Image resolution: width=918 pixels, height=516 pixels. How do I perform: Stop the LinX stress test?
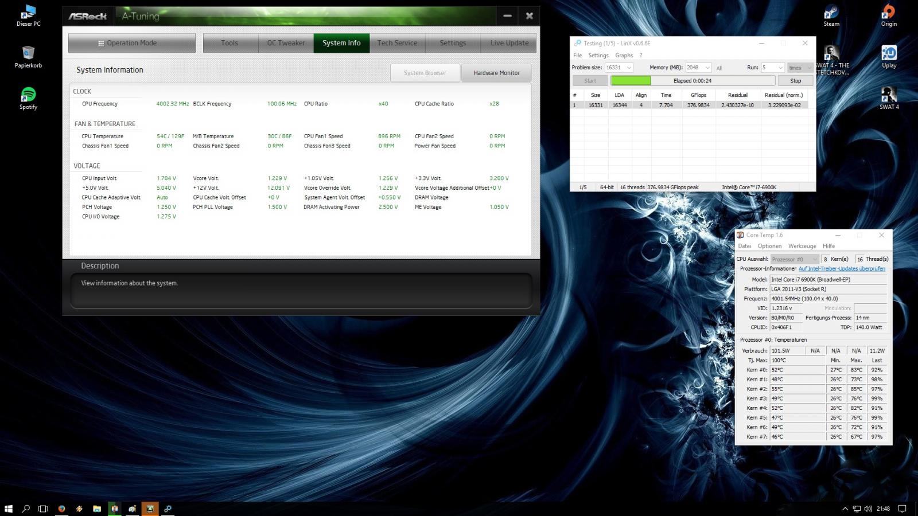[795, 81]
